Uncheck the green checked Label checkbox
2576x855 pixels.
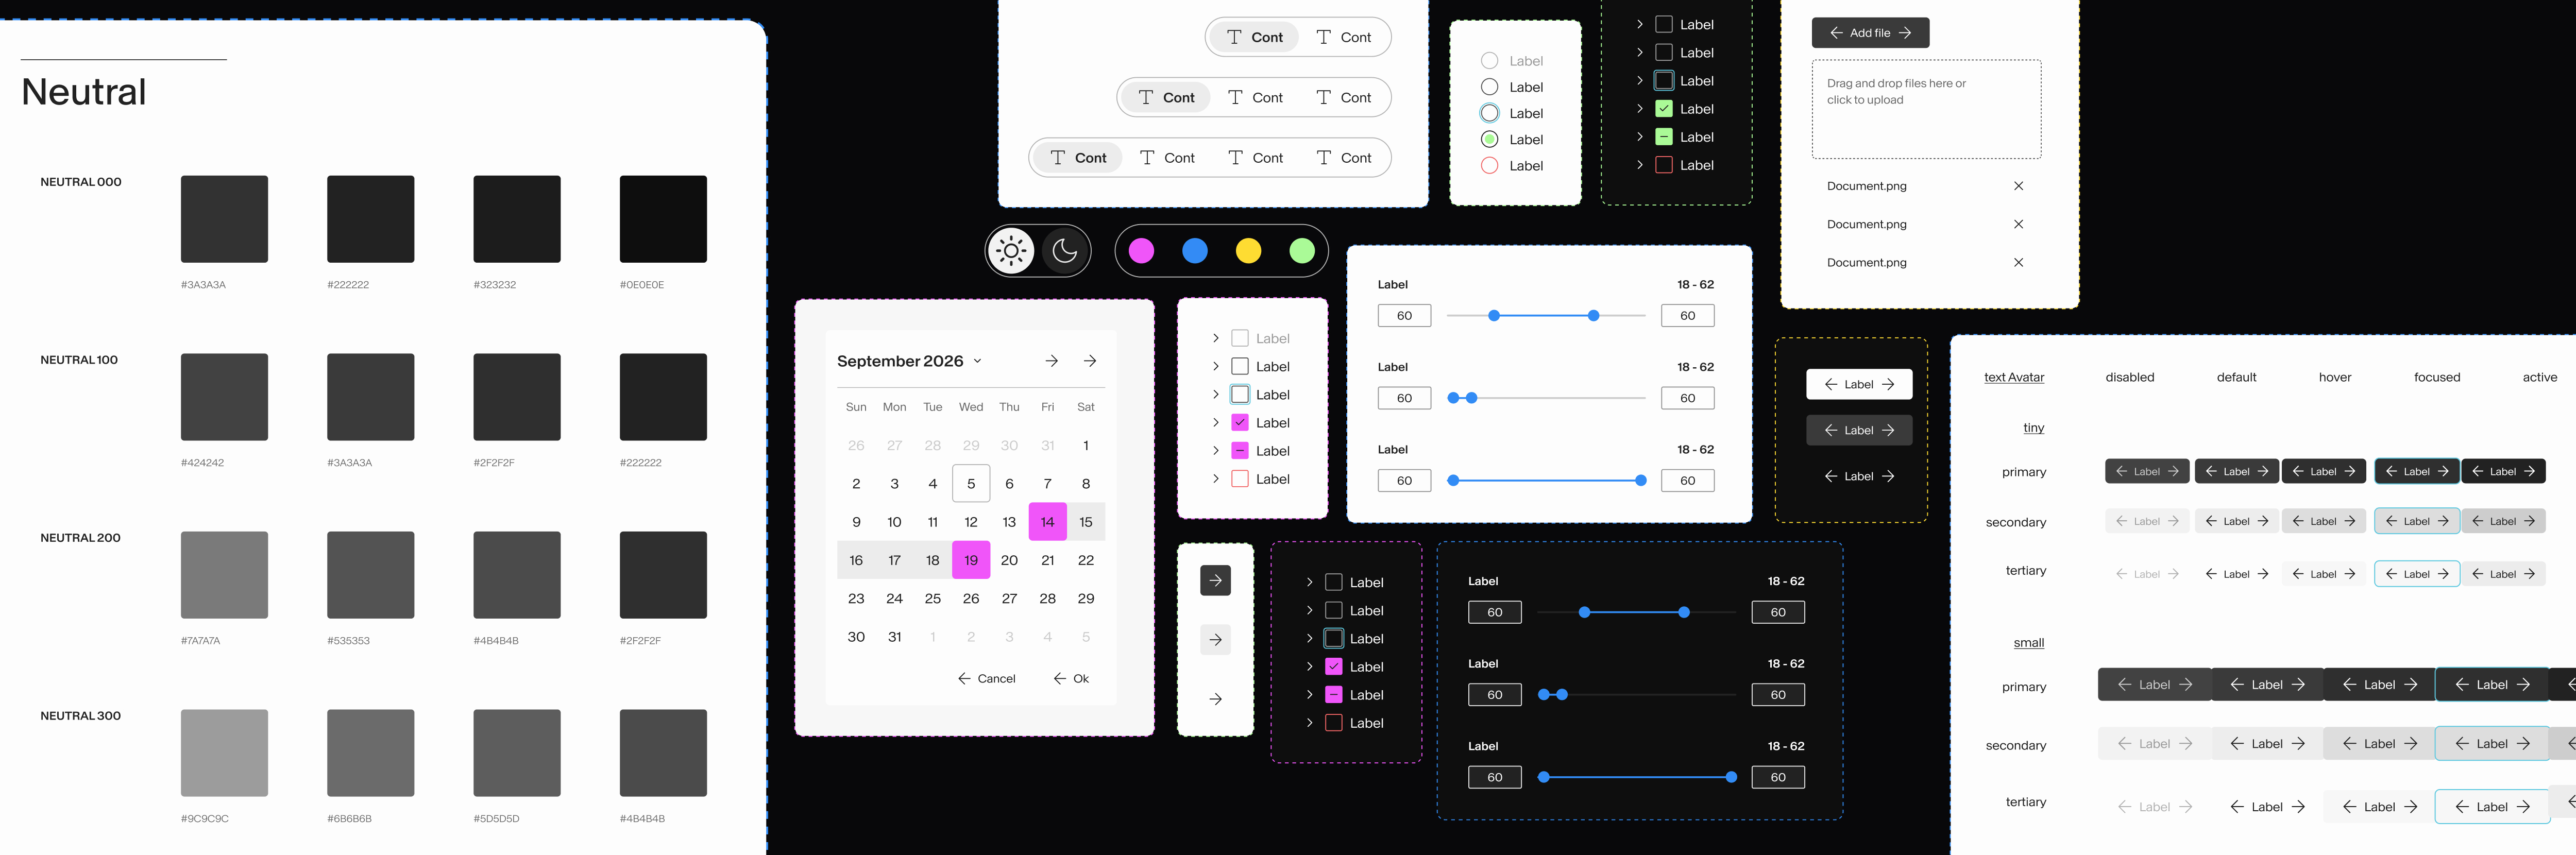coord(1664,108)
